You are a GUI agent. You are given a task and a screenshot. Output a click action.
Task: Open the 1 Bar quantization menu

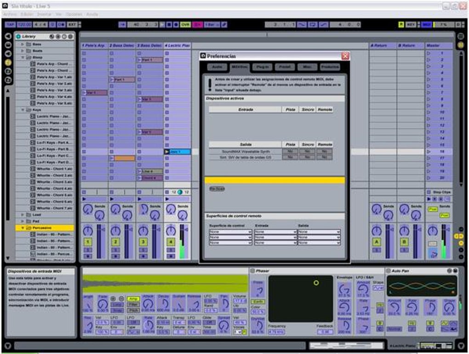[212, 24]
